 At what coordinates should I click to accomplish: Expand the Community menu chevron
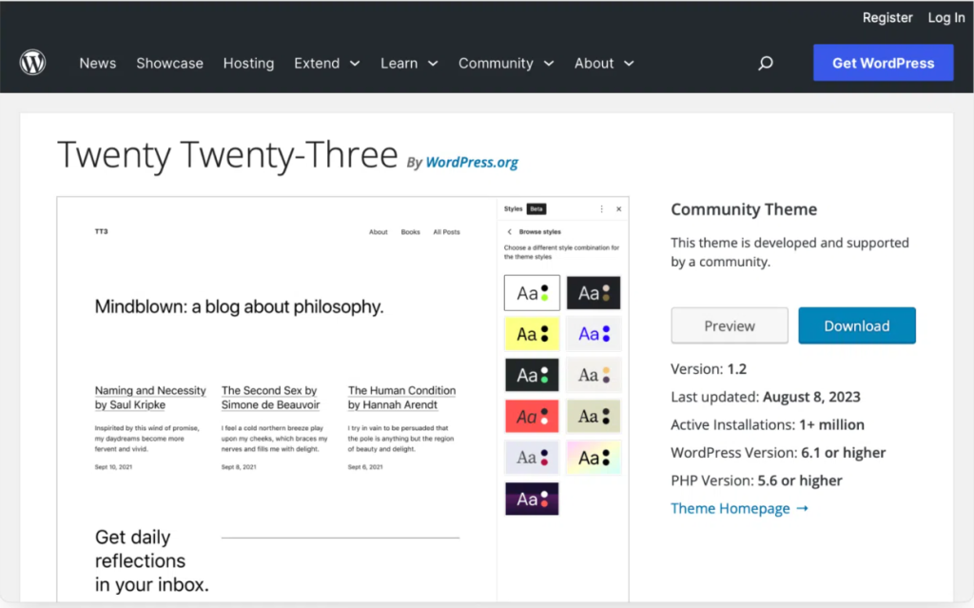pyautogui.click(x=549, y=64)
